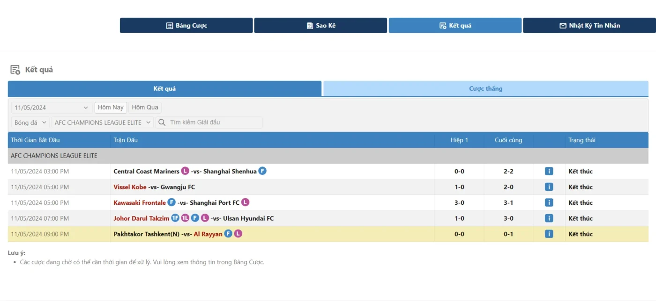The image size is (656, 302).
Task: Click the F badge next to Shanghai Shenhua
Action: click(262, 172)
